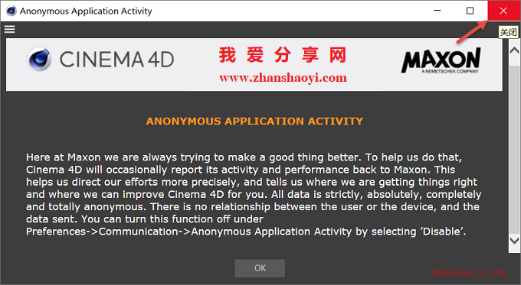Screen dimensions: 521x285
Task: Click the title bar Cinema 4D app icon
Action: (11, 11)
